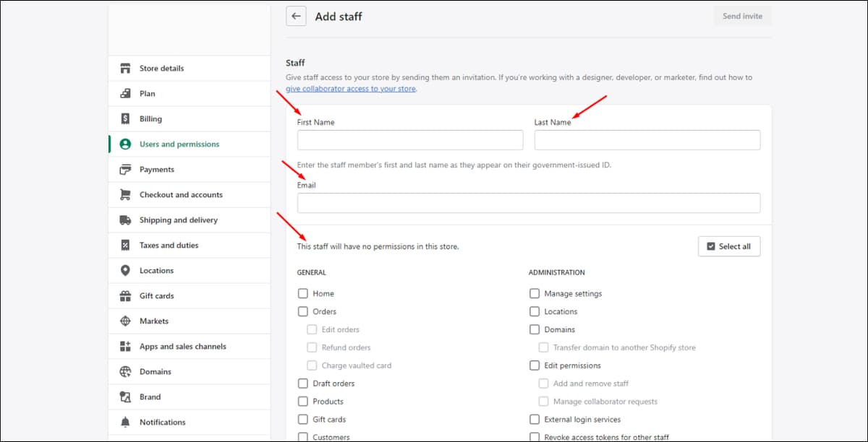The height and width of the screenshot is (442, 868).
Task: Click the Apps and sales channels icon
Action: pyautogui.click(x=125, y=347)
